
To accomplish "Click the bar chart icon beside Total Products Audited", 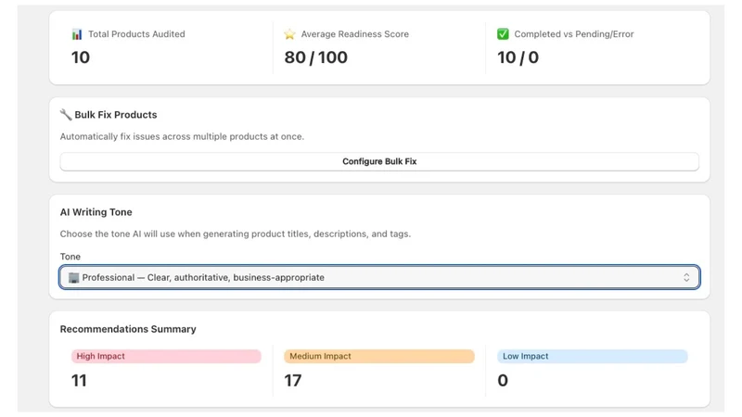I will point(77,34).
